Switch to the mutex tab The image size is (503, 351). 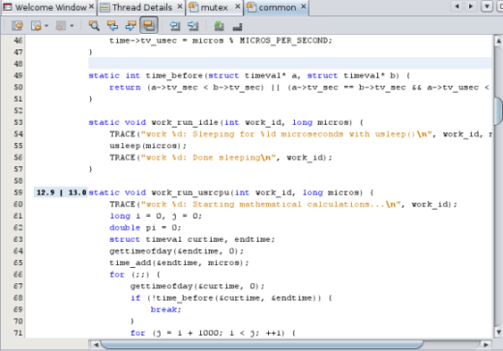214,7
